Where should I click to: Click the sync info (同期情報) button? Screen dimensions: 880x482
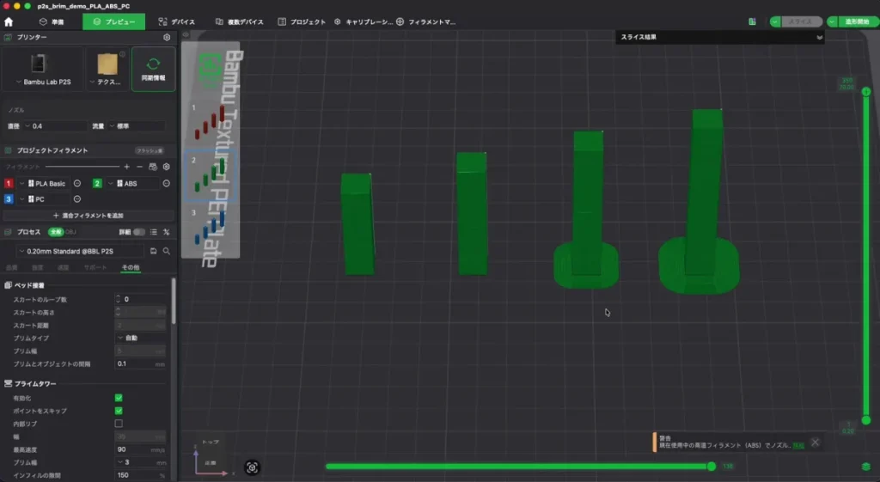pos(153,69)
